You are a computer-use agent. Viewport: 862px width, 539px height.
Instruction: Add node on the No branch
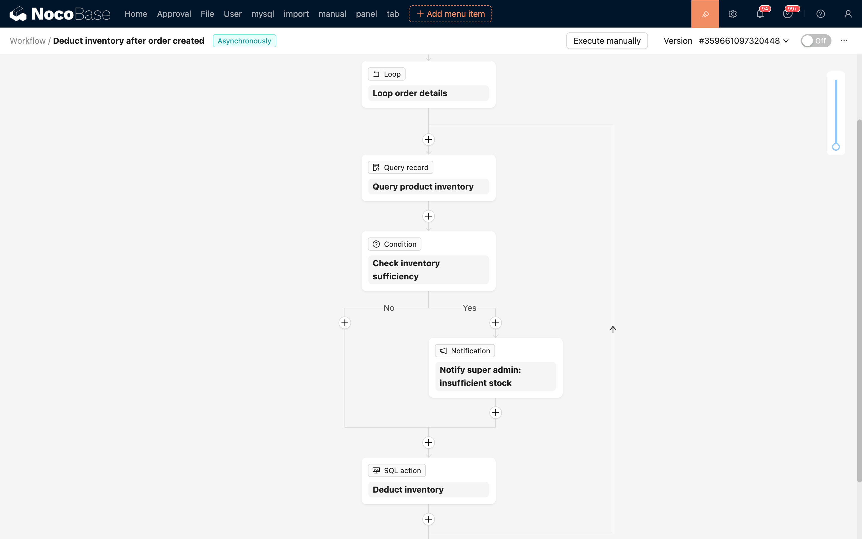click(345, 323)
